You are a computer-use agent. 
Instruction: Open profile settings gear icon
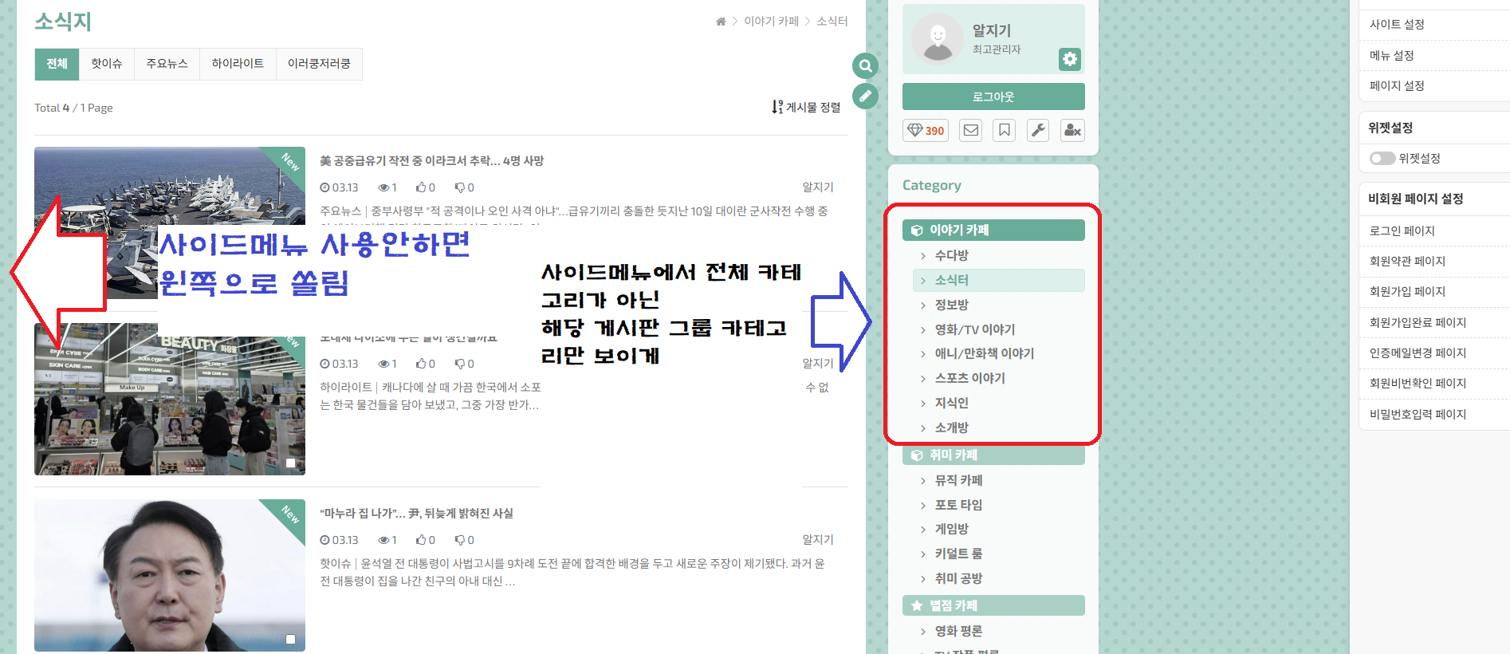point(1069,59)
